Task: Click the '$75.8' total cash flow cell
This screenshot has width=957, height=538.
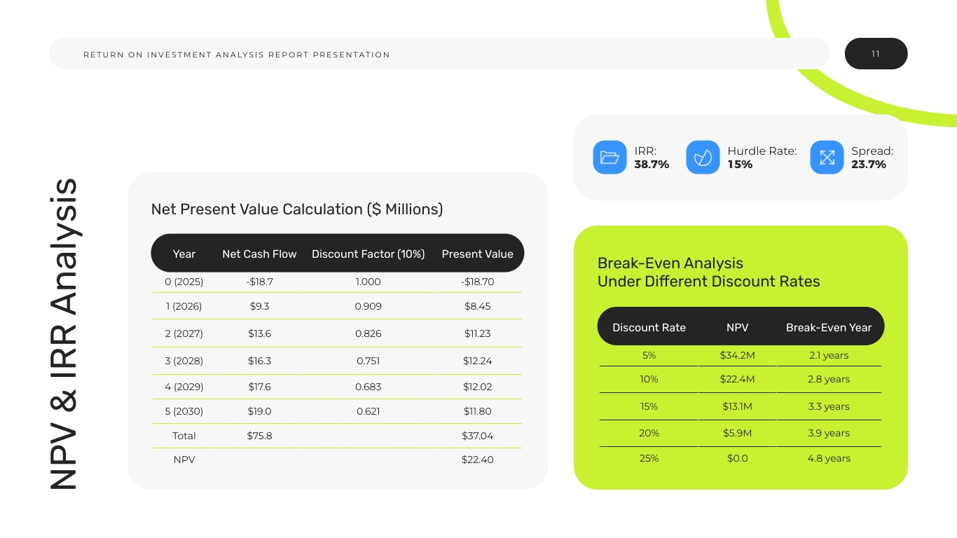Action: tap(259, 436)
